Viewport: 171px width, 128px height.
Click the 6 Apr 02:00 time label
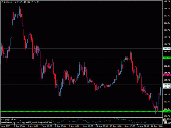[x=19, y=126]
